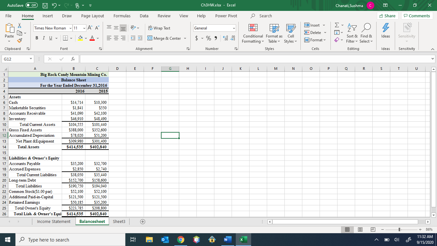The width and height of the screenshot is (437, 246).
Task: Open Sort & Filter menu
Action: pyautogui.click(x=352, y=34)
